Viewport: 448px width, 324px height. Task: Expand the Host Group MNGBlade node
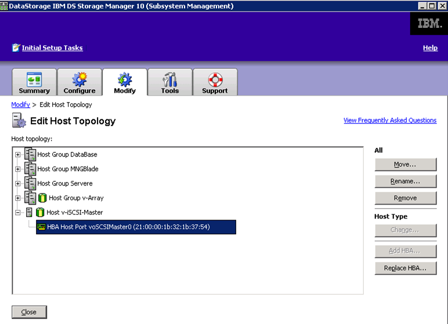[18, 169]
